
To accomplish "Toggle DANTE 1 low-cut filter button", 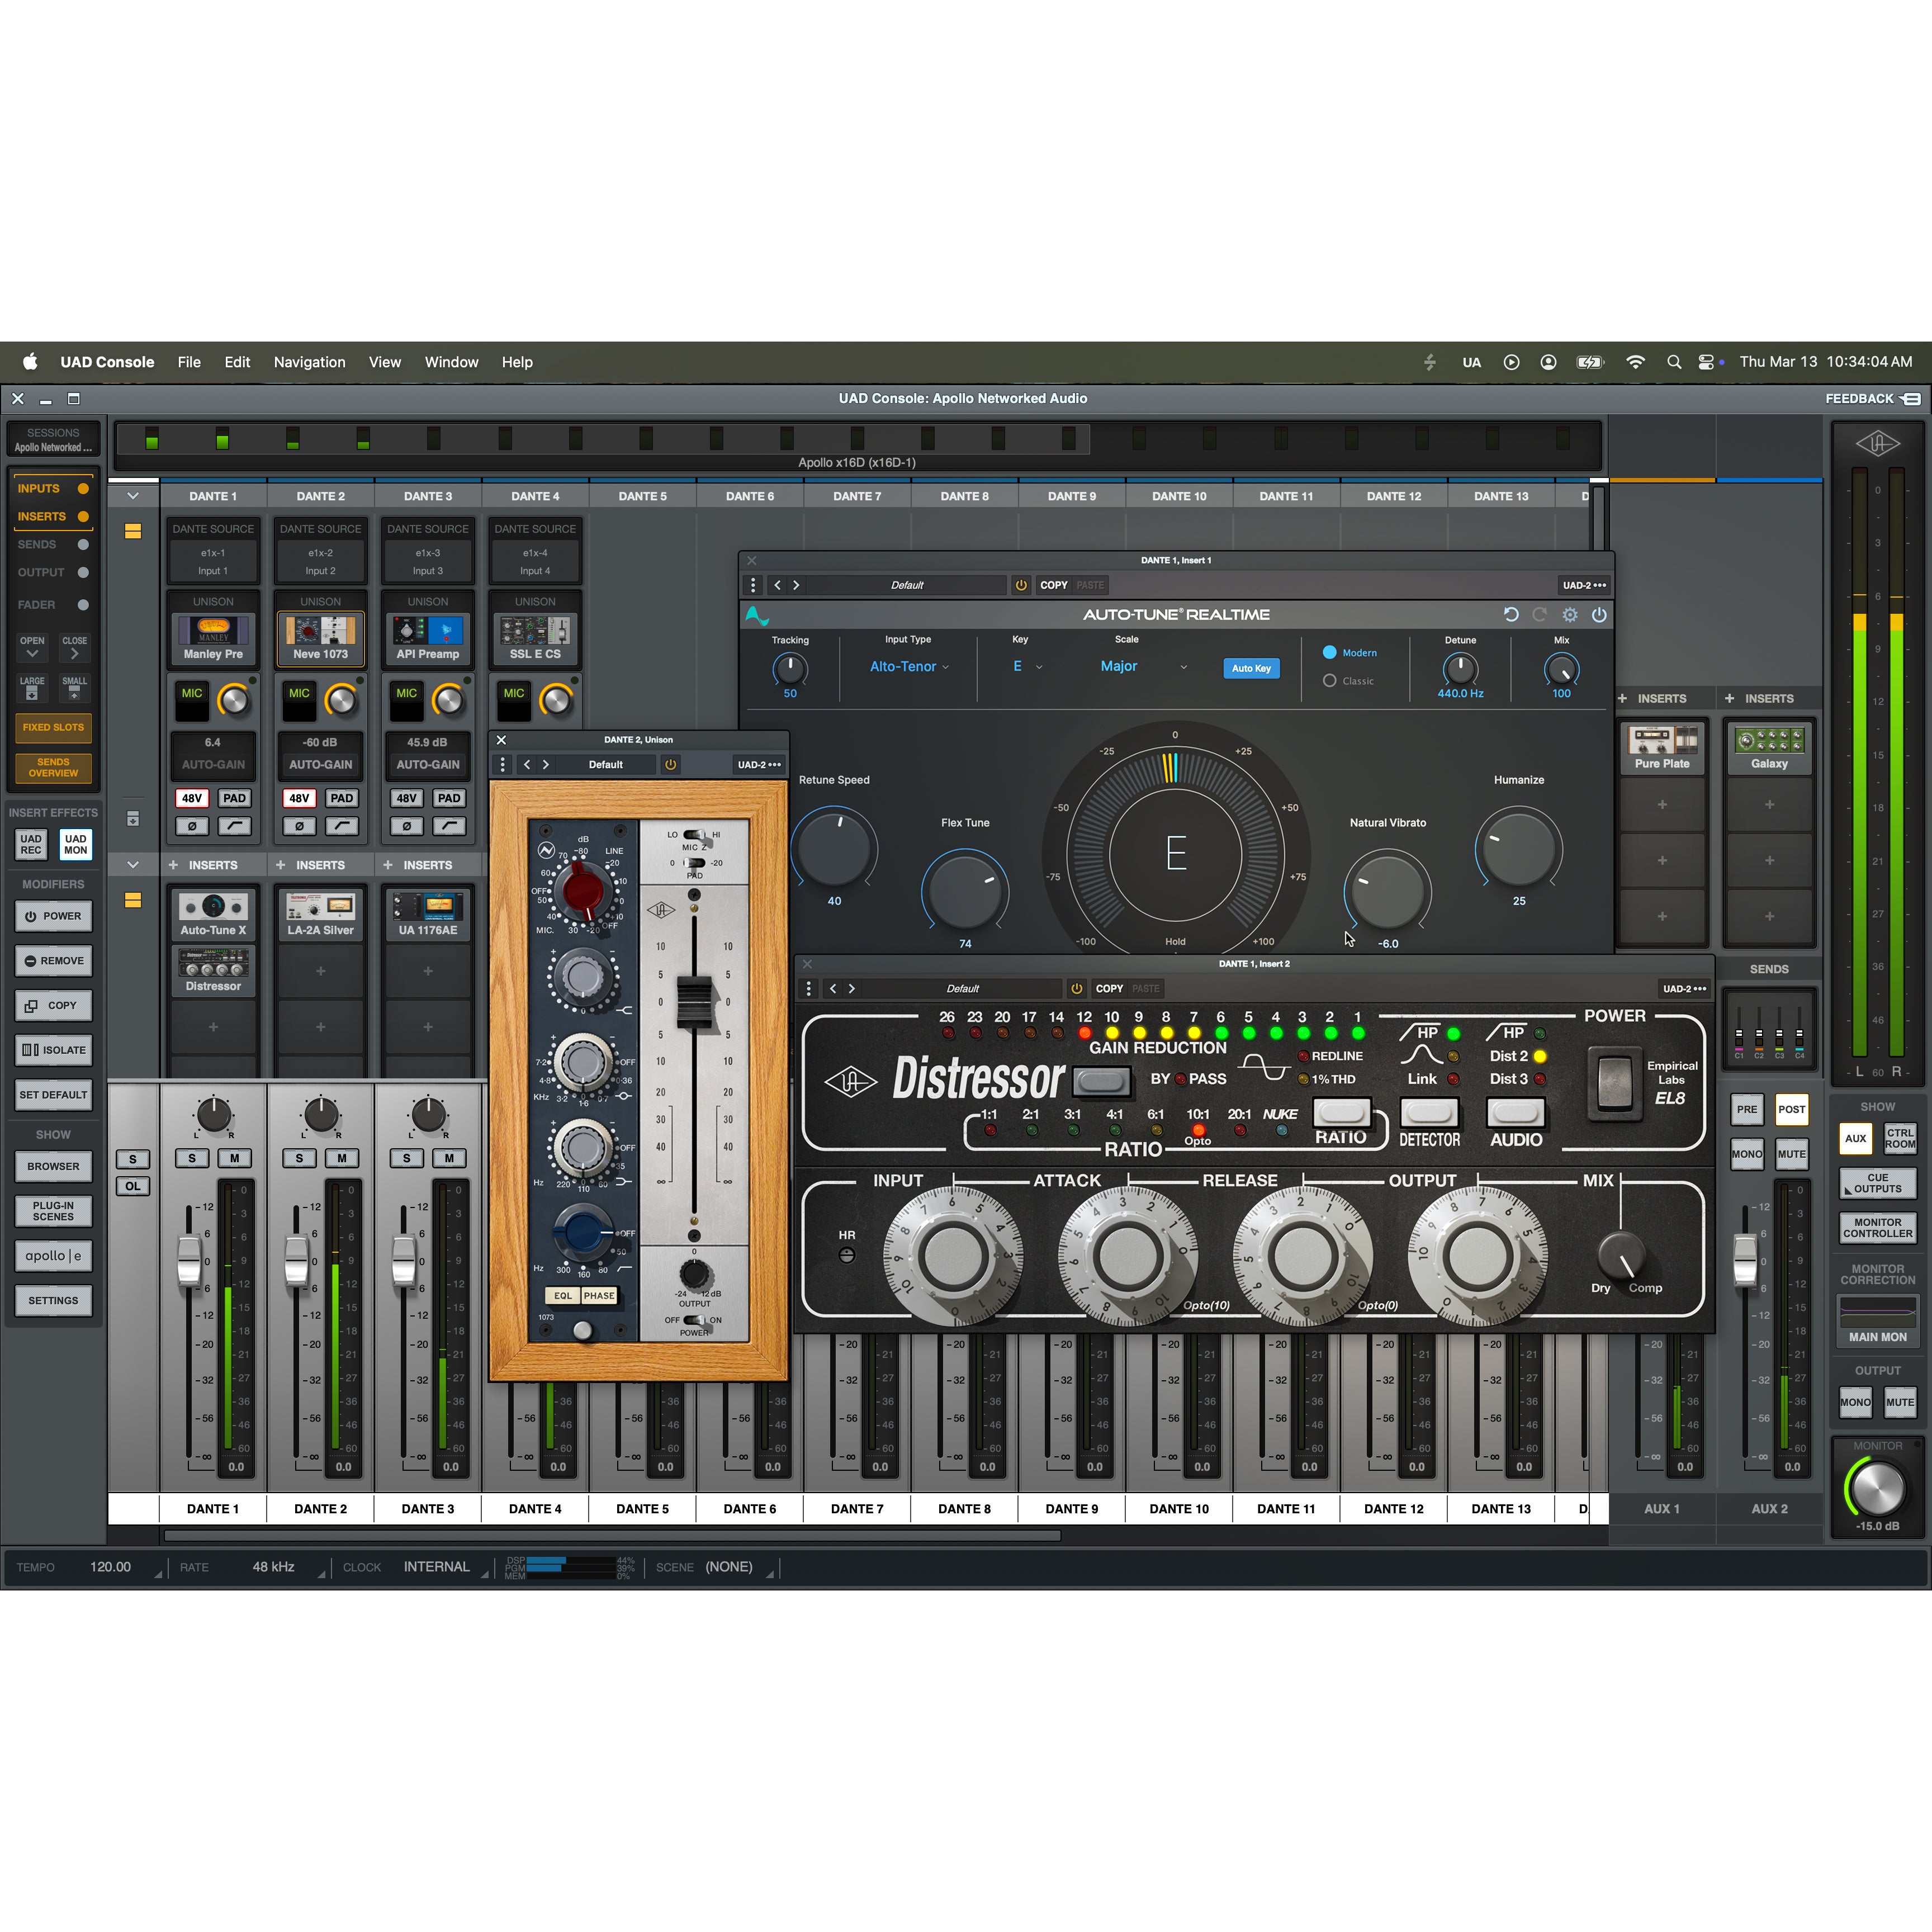I will 234,826.
